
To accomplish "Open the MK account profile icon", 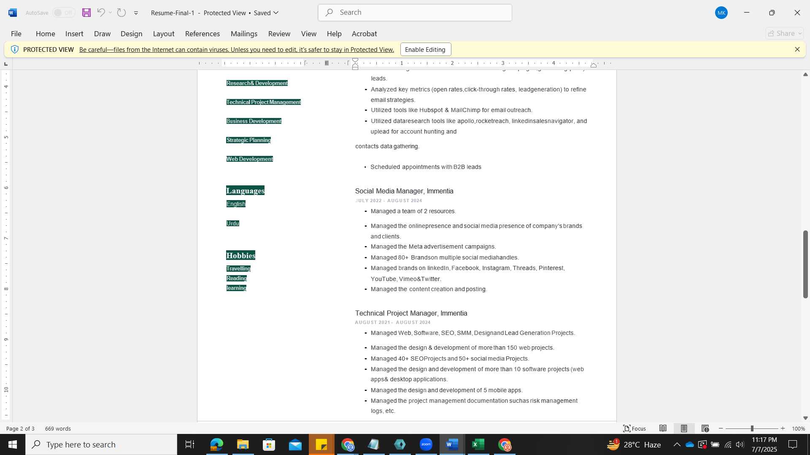I will pyautogui.click(x=721, y=13).
